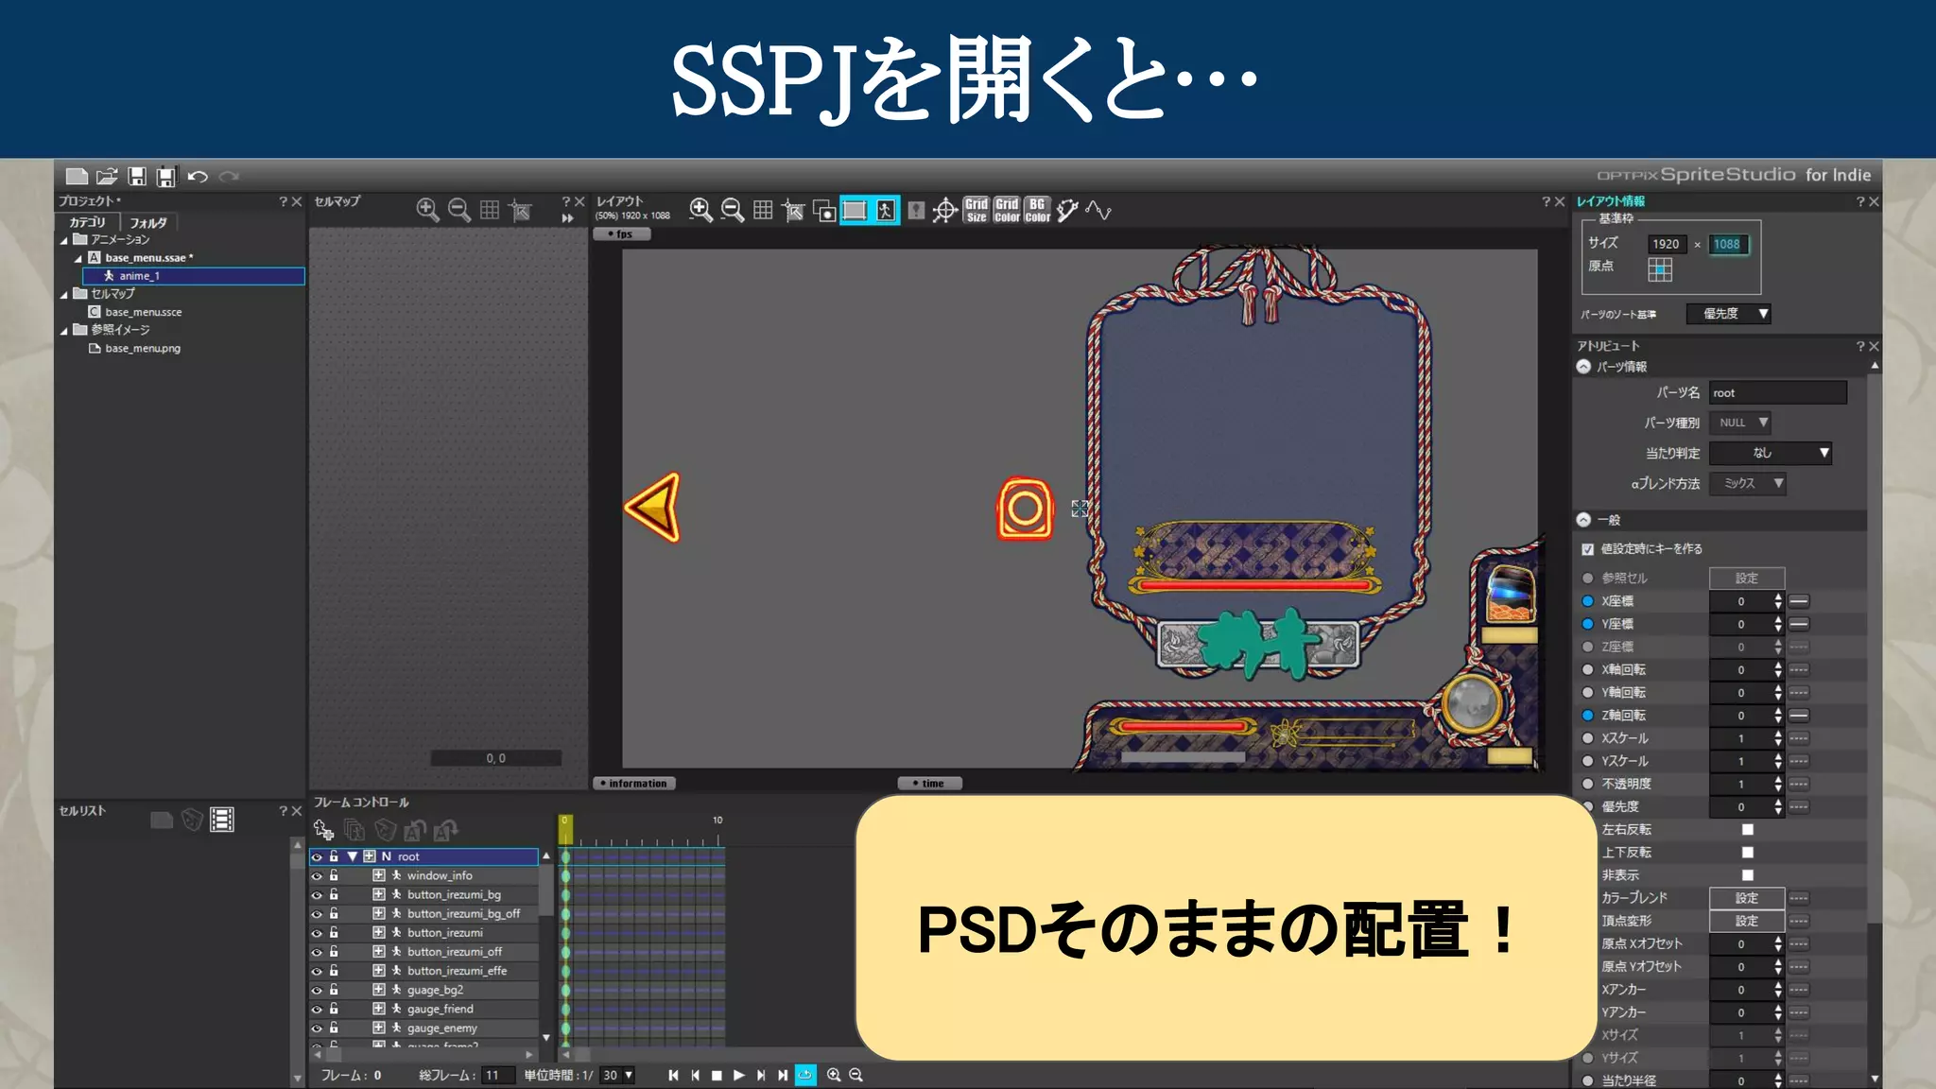Zoom out on the layout view

(732, 210)
